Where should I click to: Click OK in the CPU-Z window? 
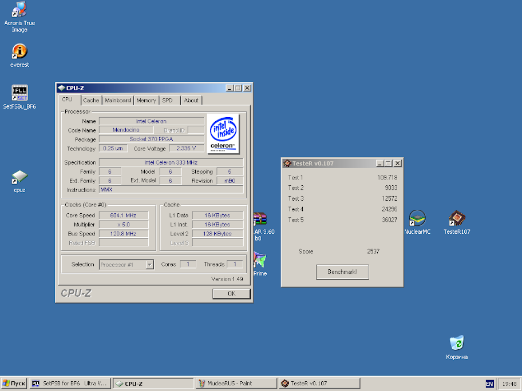pos(231,294)
